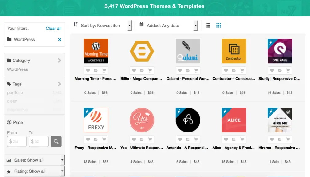Favorite the Alice theme with its heart icon
Screen dimensions: 310x177
(x=226, y=140)
